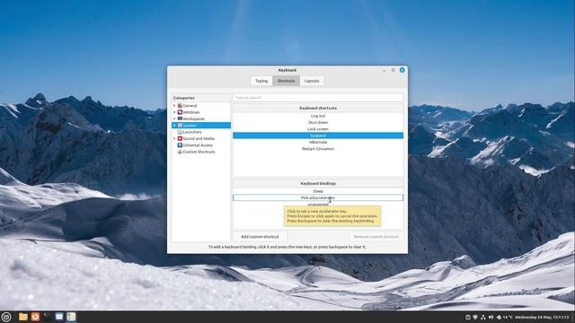Select the Sleep keyboard binding row

pyautogui.click(x=318, y=191)
